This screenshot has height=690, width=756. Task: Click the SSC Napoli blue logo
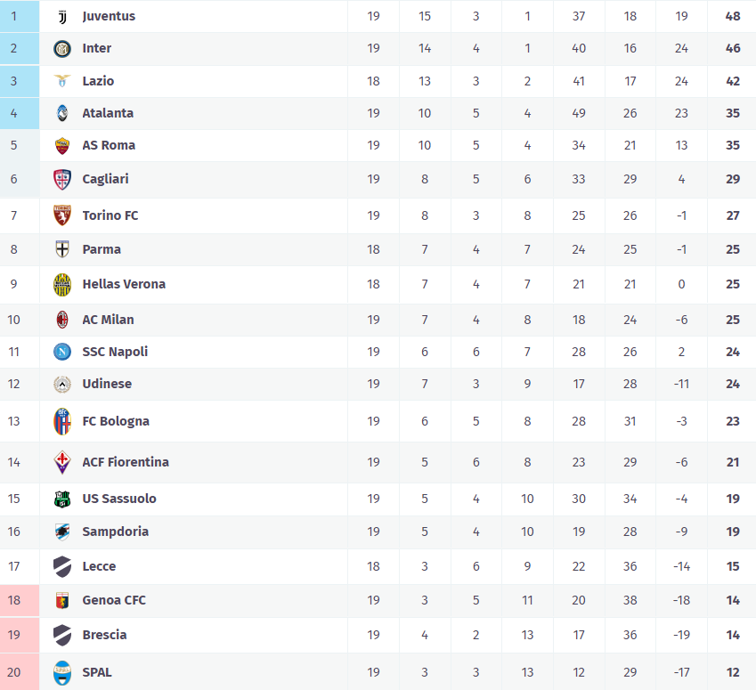point(61,352)
